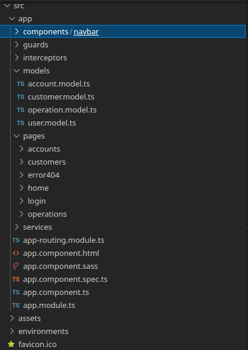Open app.component.ts file
Viewport: 248px width, 350px height.
click(56, 293)
